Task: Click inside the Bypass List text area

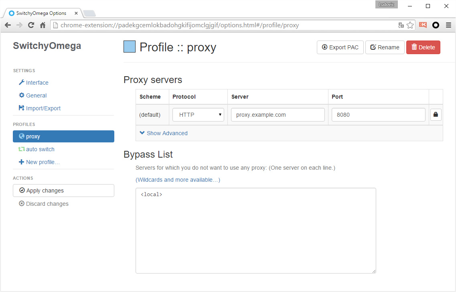Action: [x=256, y=231]
